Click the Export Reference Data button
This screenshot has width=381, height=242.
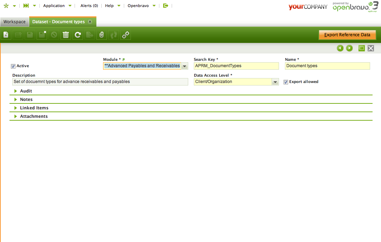point(347,35)
